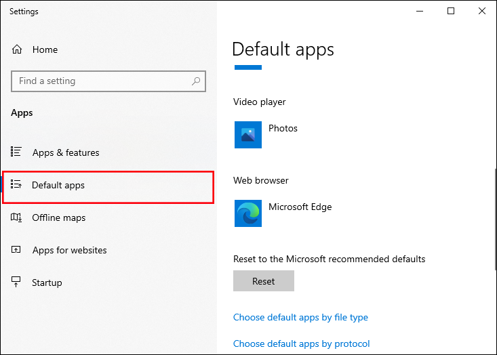Click the Offline maps icon

tap(17, 217)
